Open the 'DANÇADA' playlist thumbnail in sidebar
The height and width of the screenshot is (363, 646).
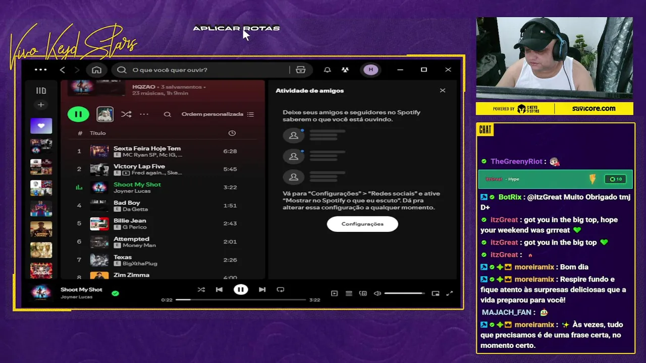[x=41, y=271]
